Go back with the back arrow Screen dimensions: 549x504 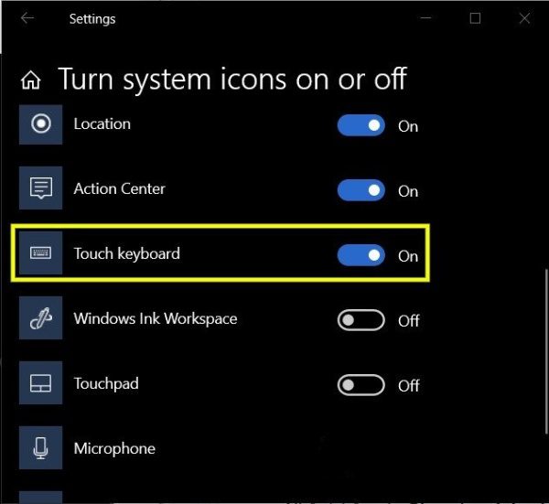[x=27, y=18]
